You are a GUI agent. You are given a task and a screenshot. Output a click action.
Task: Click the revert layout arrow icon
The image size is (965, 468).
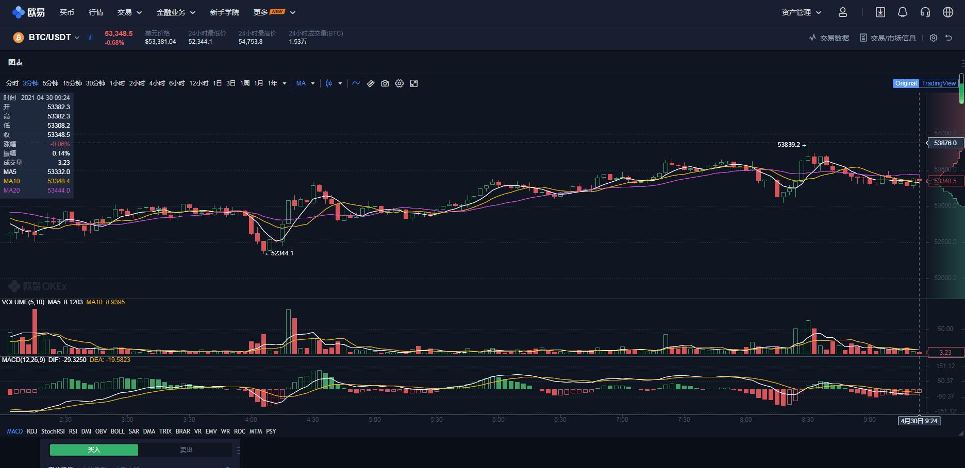coord(949,38)
